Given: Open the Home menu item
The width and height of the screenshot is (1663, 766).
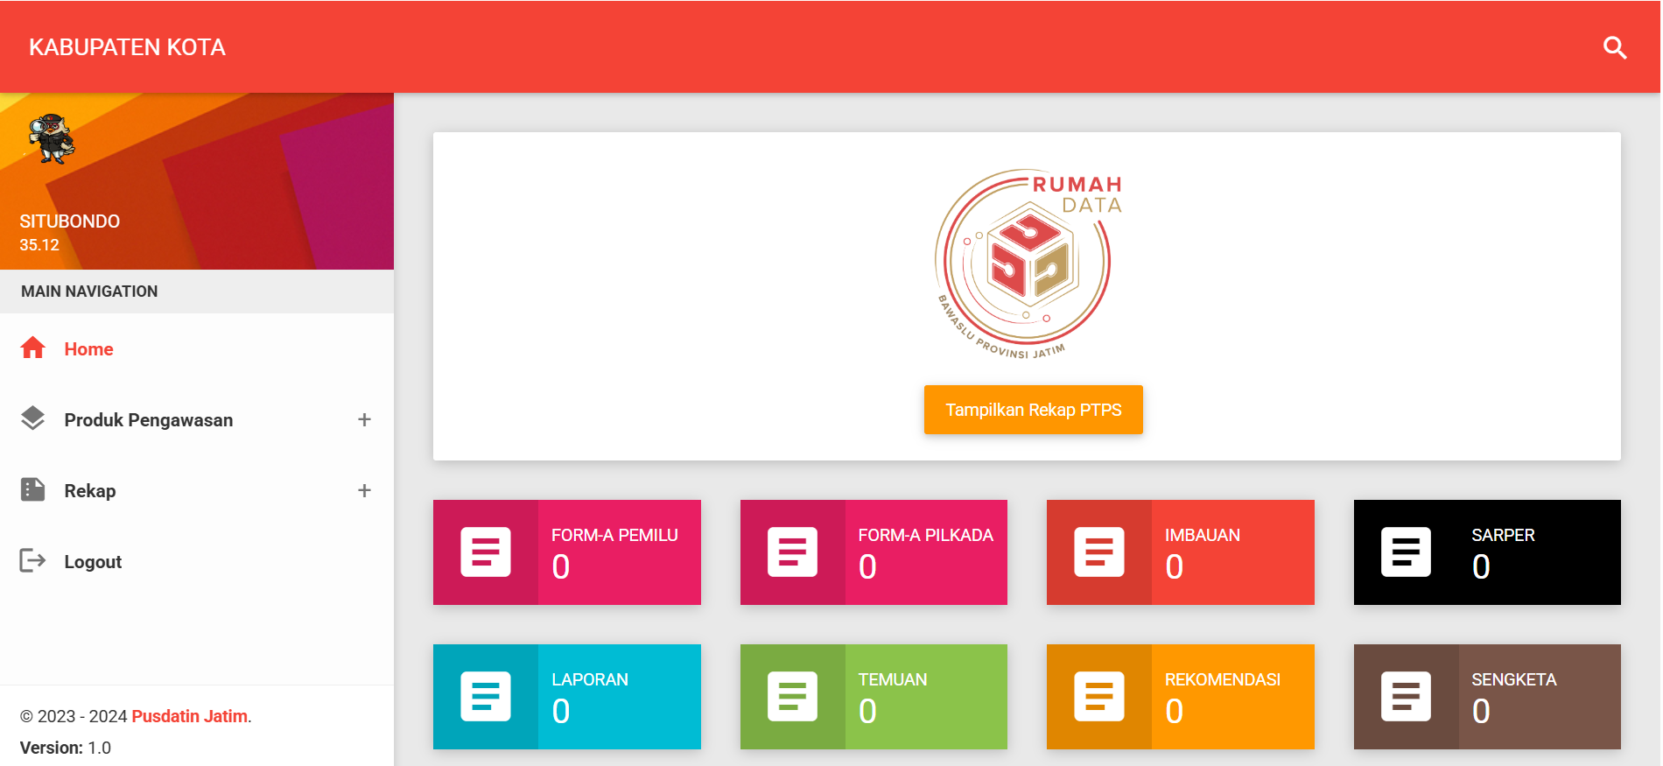Looking at the screenshot, I should [x=88, y=349].
